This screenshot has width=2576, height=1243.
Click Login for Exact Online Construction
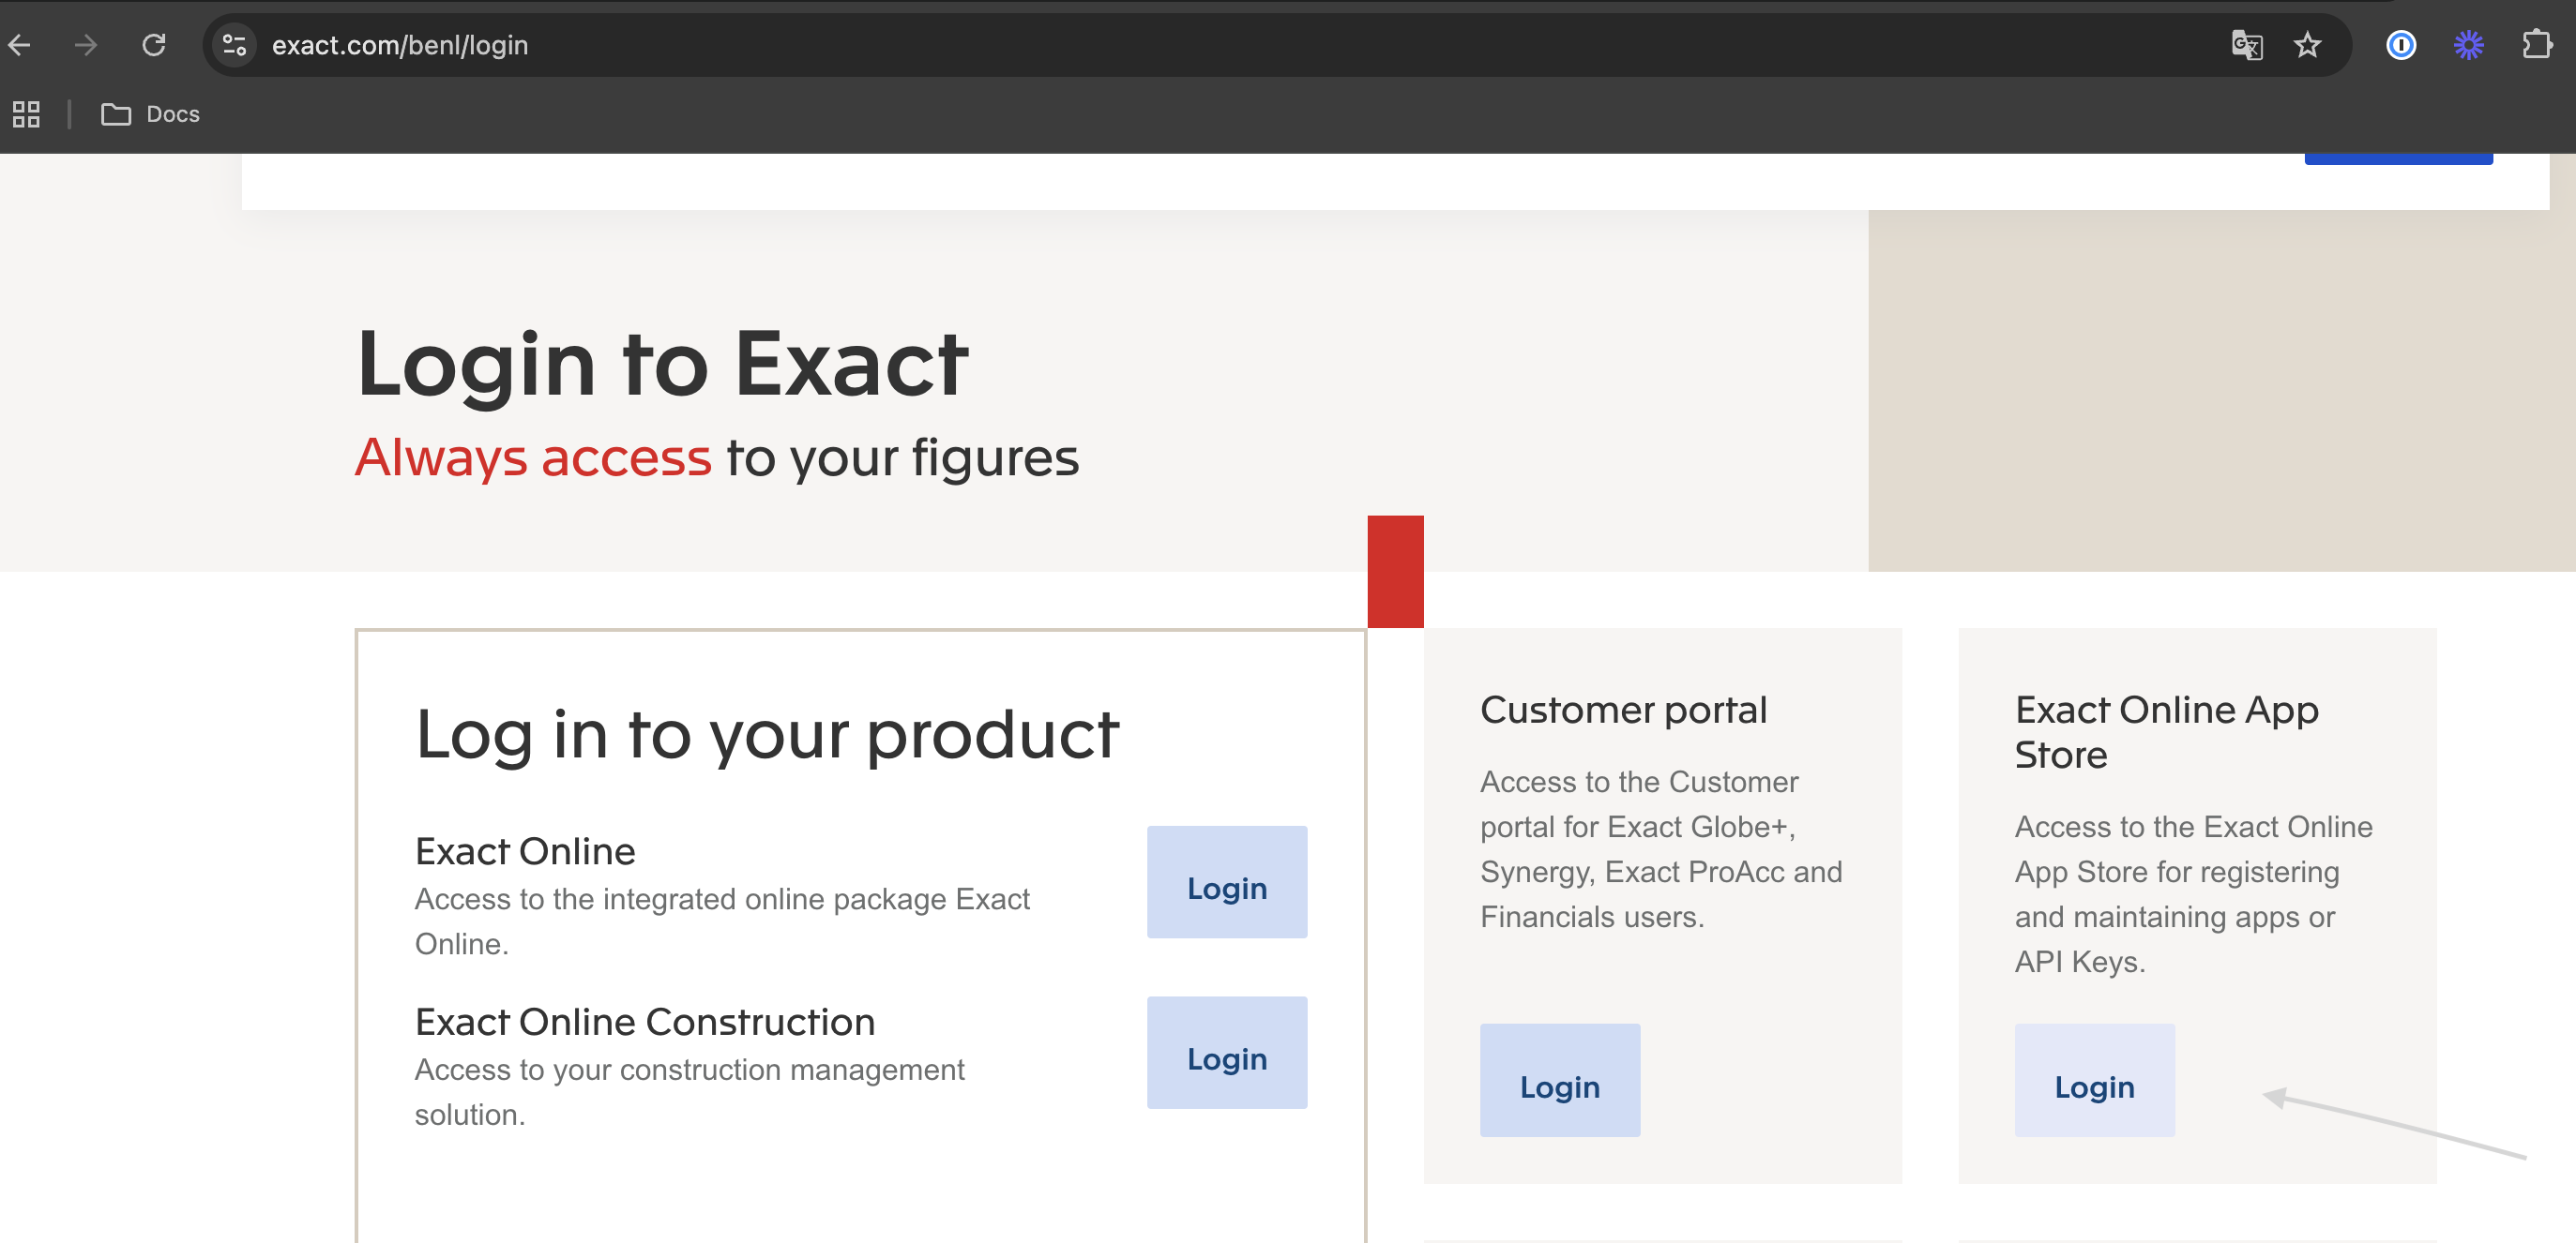click(1227, 1053)
